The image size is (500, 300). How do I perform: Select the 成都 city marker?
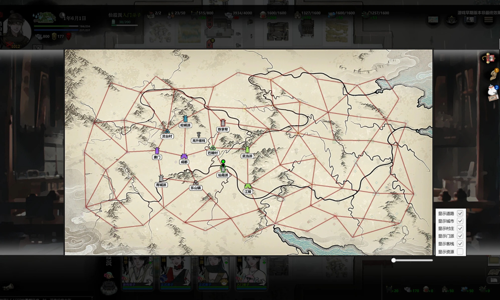[x=184, y=156]
